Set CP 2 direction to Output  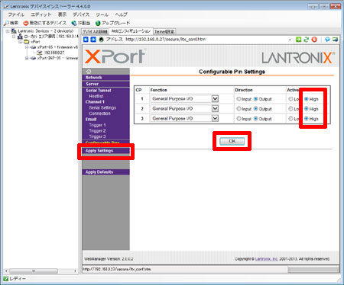coord(256,109)
